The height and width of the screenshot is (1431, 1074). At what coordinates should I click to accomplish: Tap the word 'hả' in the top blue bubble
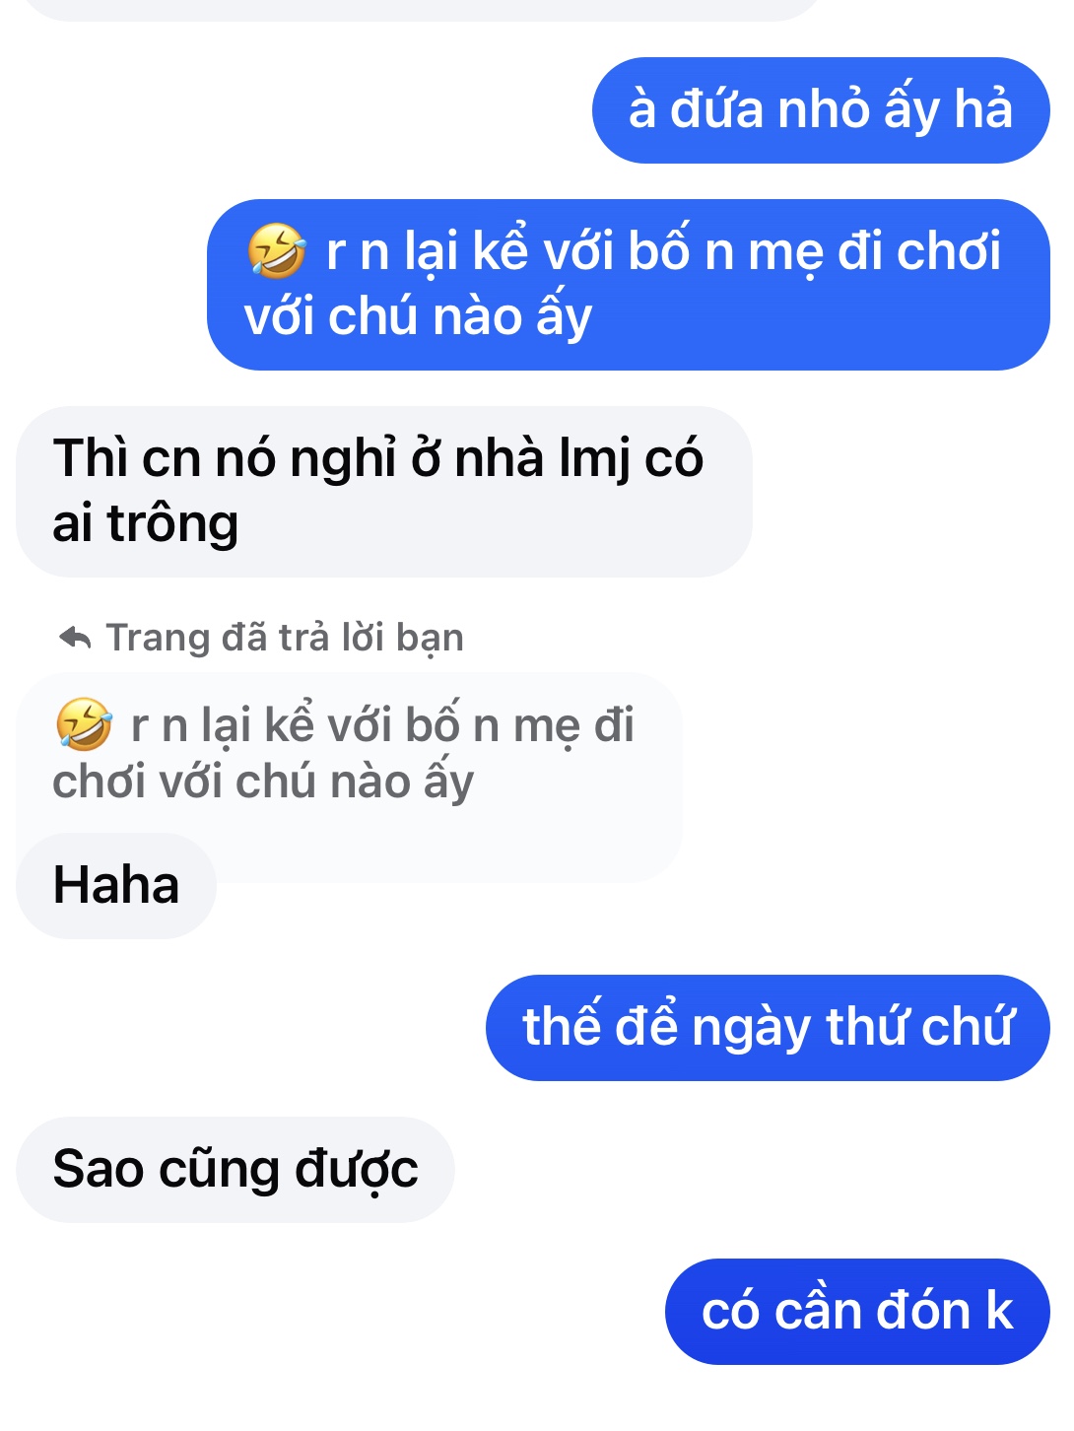tap(983, 109)
